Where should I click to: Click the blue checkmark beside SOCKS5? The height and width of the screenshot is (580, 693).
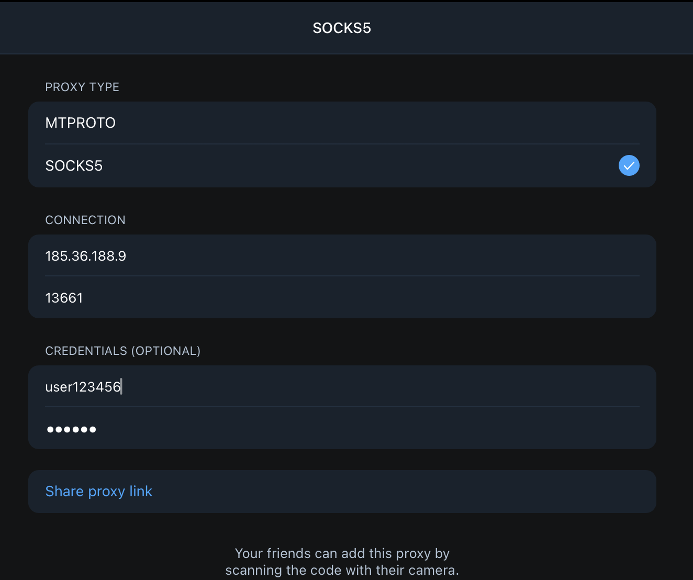[629, 165]
